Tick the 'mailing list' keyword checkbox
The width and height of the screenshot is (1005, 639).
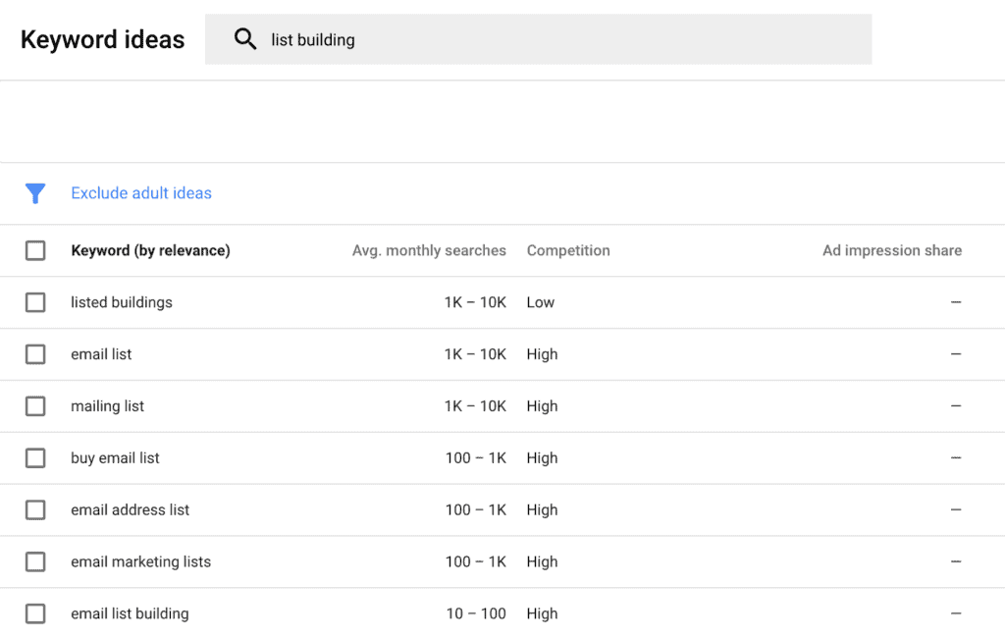coord(35,406)
